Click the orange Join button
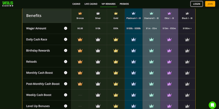 (210, 4)
